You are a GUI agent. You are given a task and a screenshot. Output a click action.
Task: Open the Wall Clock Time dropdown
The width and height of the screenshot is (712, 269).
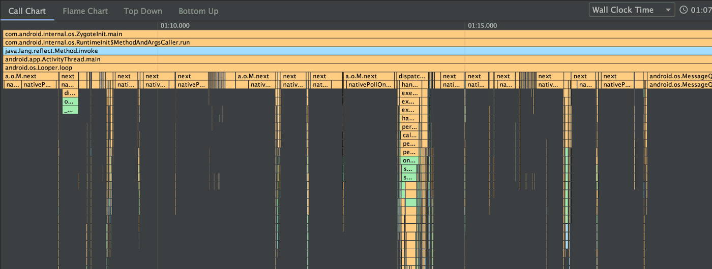pos(632,10)
